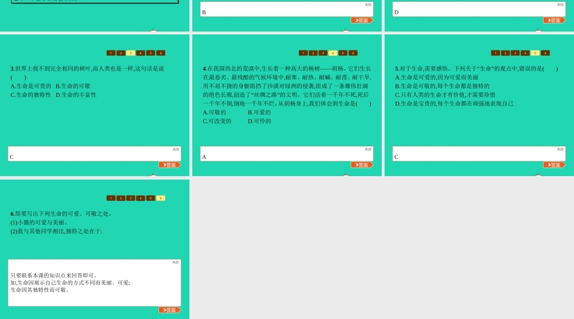The width and height of the screenshot is (574, 319).
Task: Select option D.生命的丰富性
Action: point(76,95)
